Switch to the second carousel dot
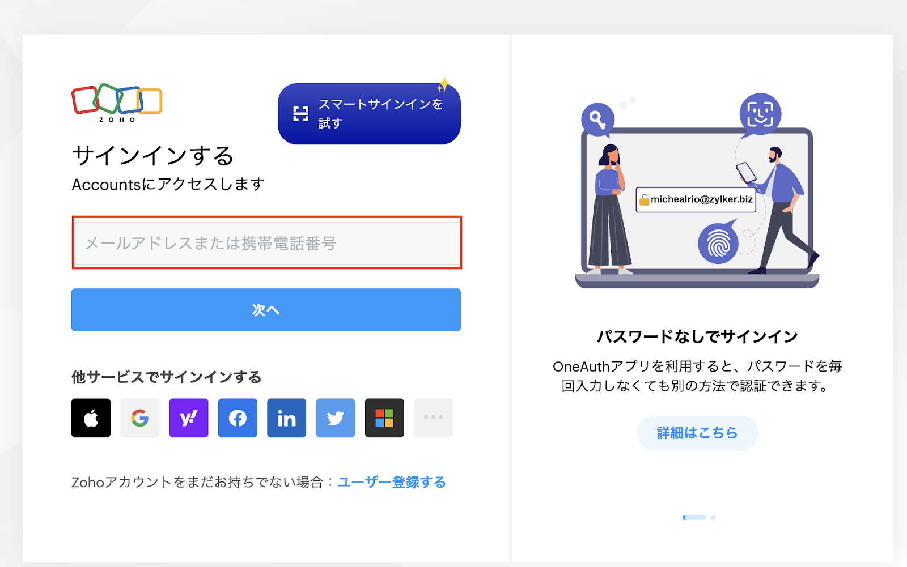The height and width of the screenshot is (567, 907). tap(713, 518)
